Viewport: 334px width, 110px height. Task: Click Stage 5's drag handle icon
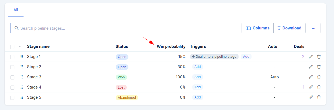pyautogui.click(x=22, y=97)
